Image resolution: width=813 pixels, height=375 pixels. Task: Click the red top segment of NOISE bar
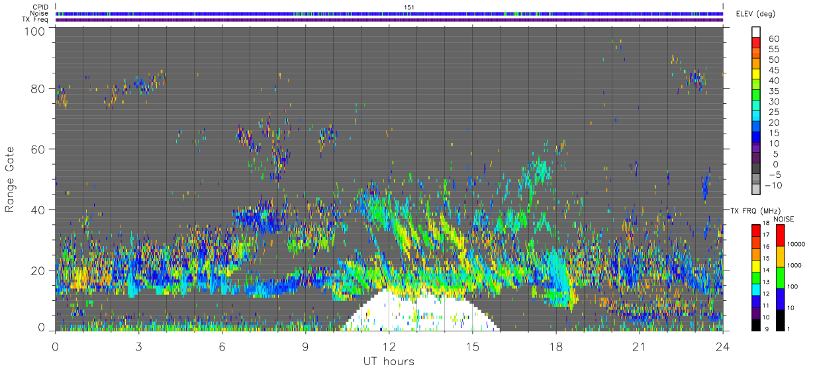[x=781, y=235]
